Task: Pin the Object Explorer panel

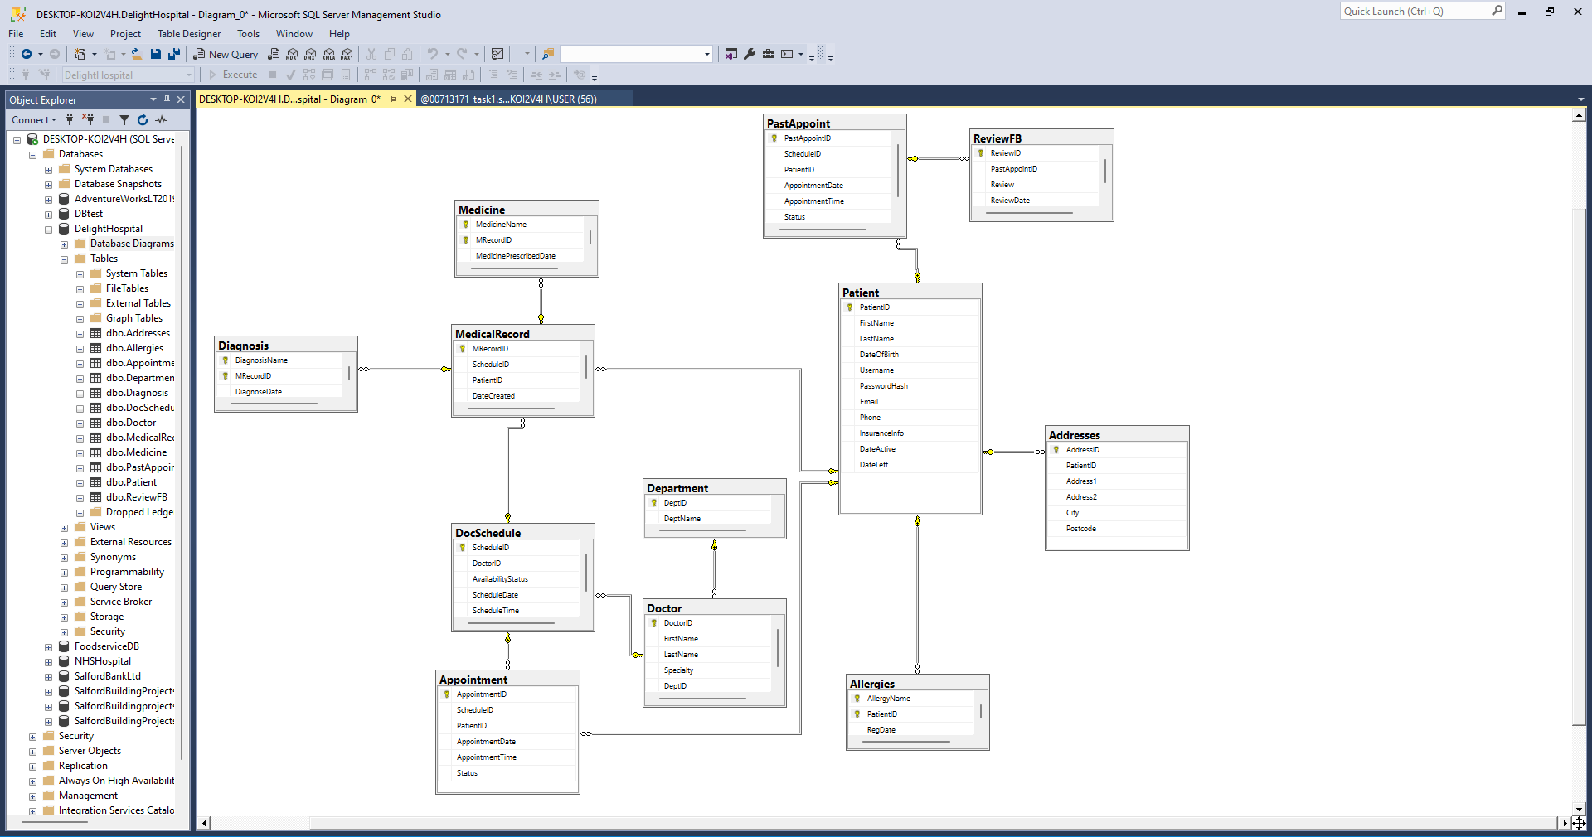Action: 167,99
